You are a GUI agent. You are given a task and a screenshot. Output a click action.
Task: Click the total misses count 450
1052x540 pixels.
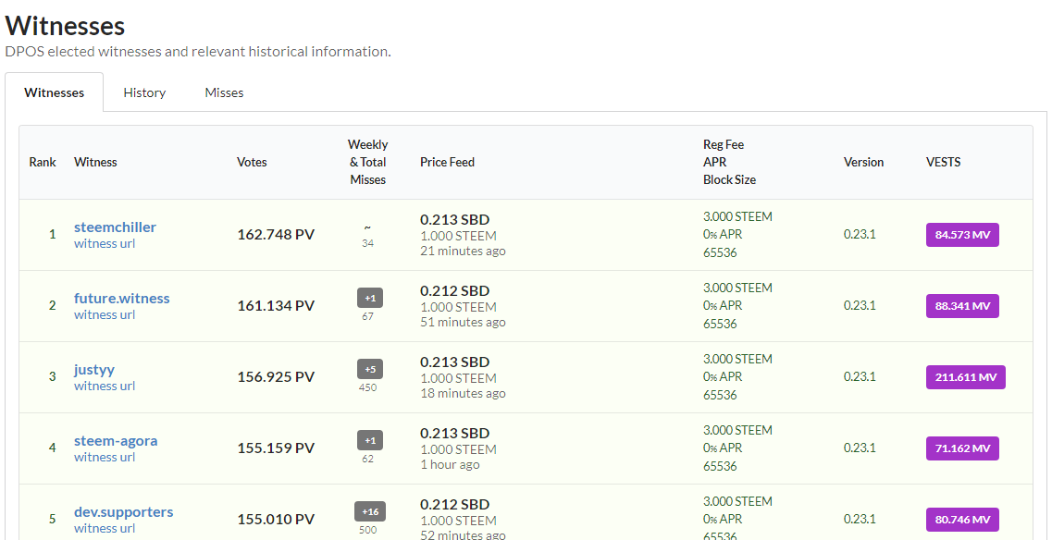point(367,387)
